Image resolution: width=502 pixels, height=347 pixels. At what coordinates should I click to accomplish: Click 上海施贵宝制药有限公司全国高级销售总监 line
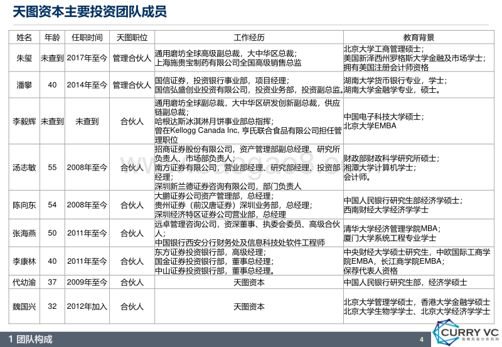[228, 63]
